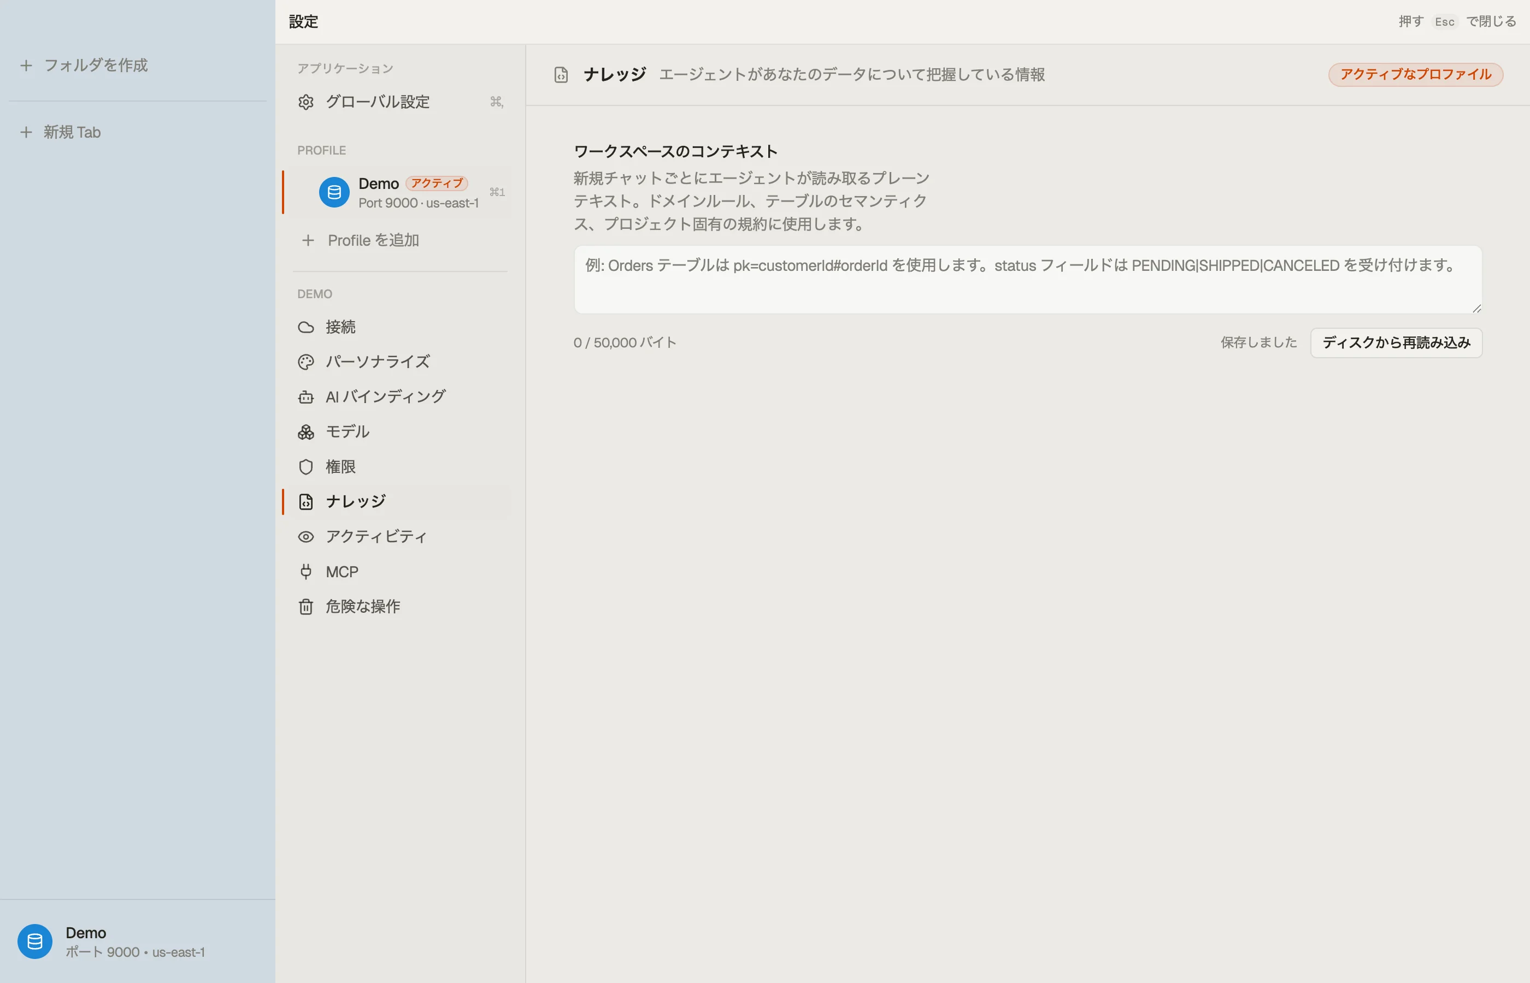Click the bottom-left Demo database avatar
This screenshot has width=1530, height=983.
[35, 941]
